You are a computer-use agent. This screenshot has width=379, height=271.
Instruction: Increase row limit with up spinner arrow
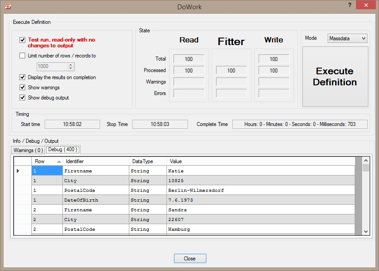click(x=70, y=65)
